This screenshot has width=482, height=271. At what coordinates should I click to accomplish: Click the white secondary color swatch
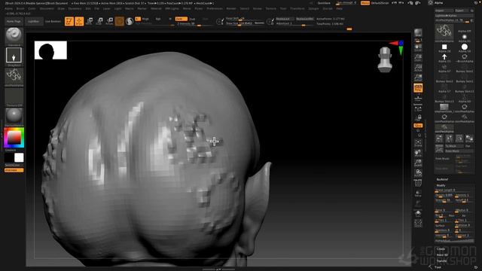pyautogui.click(x=19, y=157)
